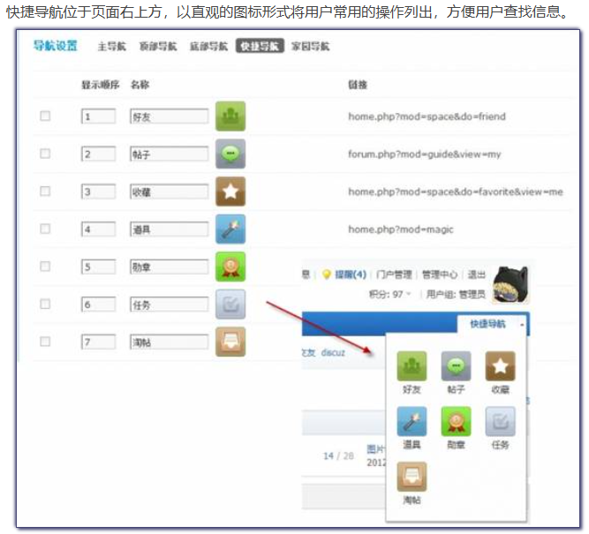The height and width of the screenshot is (534, 589).
Task: Click the 管理中心 link
Action: click(x=440, y=275)
